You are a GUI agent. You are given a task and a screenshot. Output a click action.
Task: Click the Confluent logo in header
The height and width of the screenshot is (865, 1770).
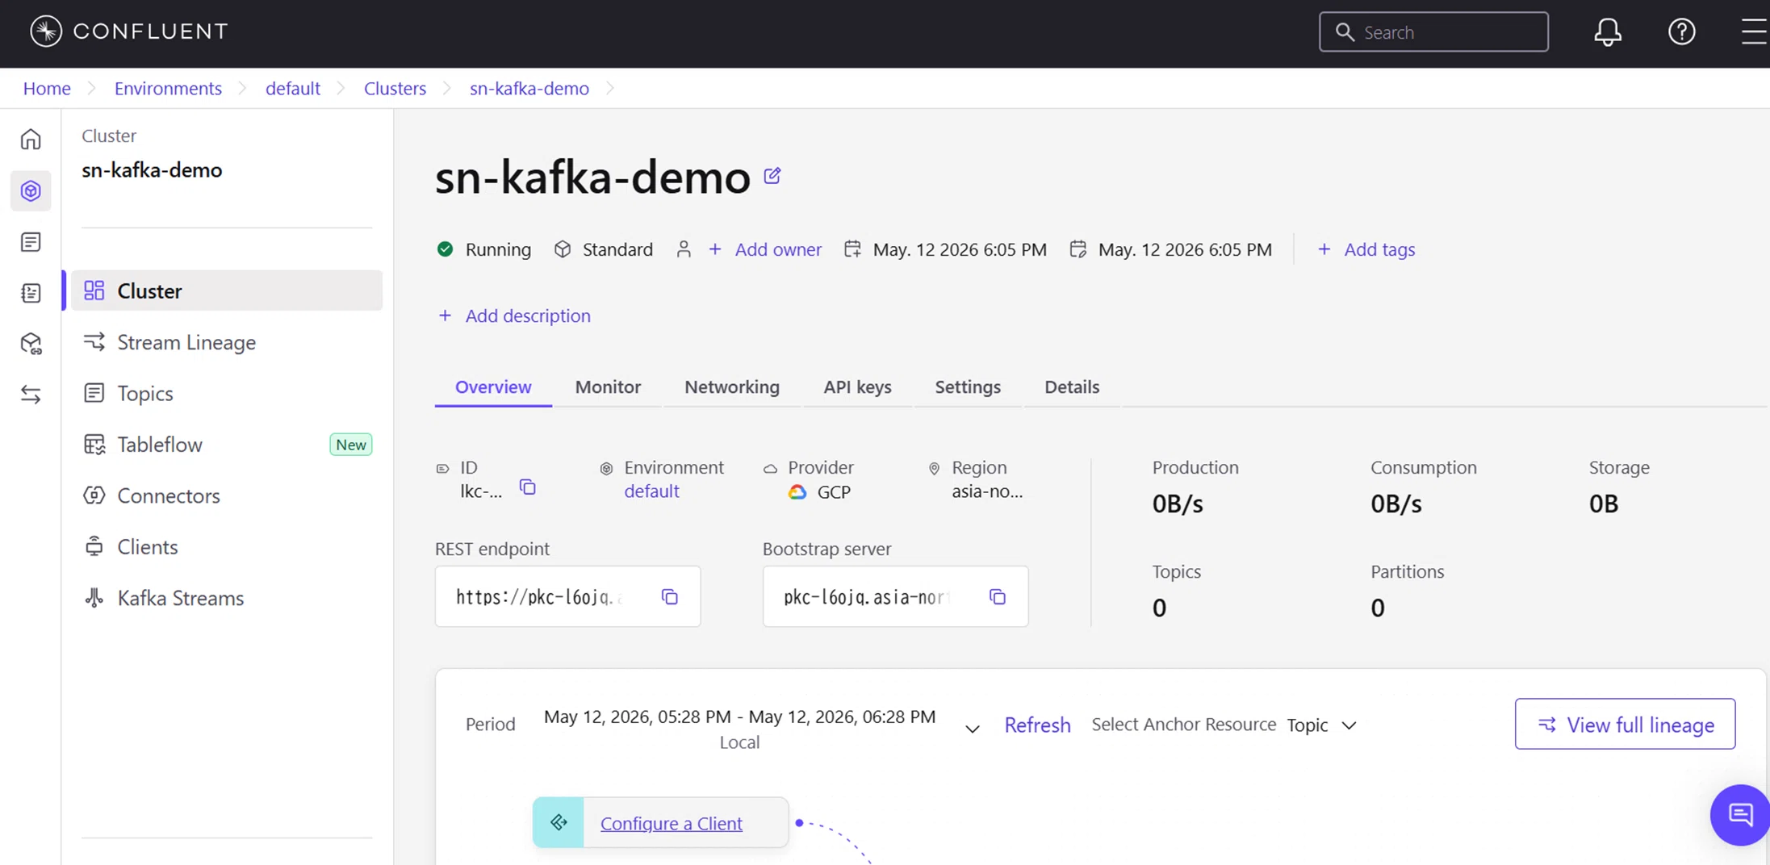(128, 31)
